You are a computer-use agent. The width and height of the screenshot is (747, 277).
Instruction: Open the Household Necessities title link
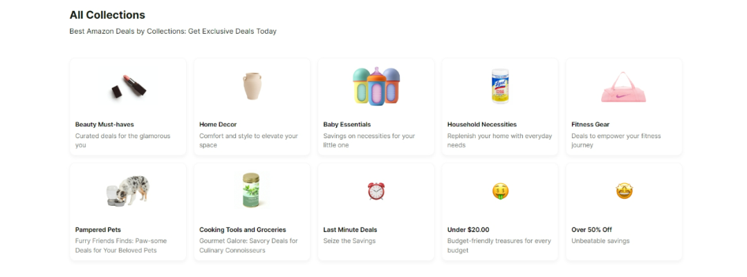point(482,124)
